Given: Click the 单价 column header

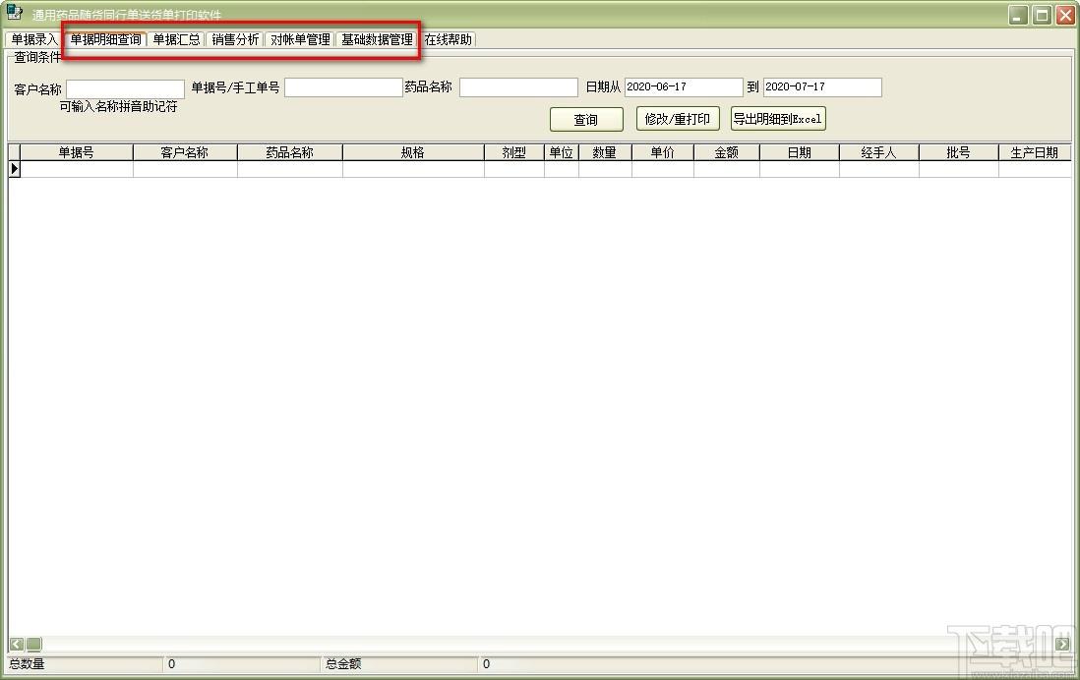Looking at the screenshot, I should click(663, 152).
